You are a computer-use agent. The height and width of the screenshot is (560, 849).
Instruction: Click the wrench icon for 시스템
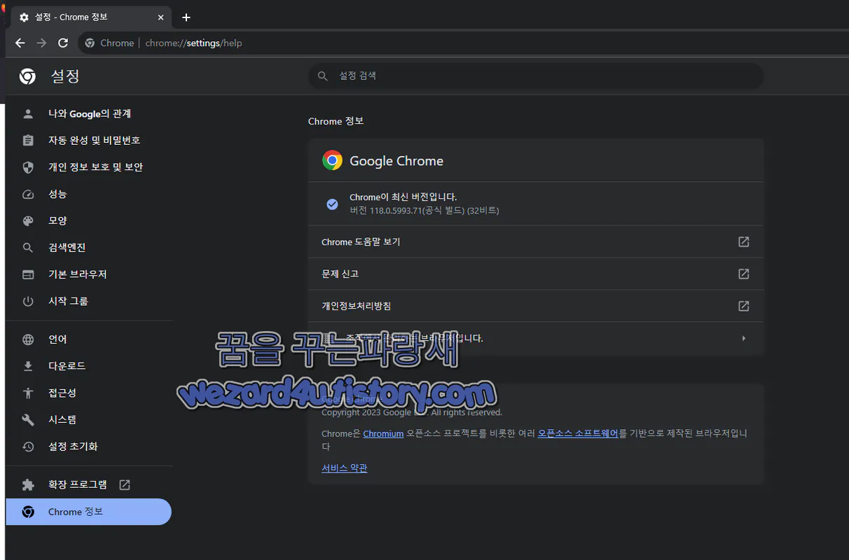click(28, 420)
